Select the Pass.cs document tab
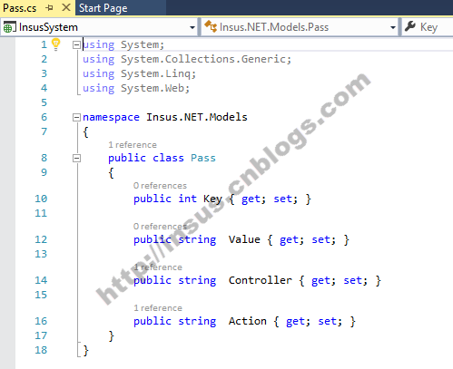The height and width of the screenshot is (369, 453). click(x=20, y=8)
